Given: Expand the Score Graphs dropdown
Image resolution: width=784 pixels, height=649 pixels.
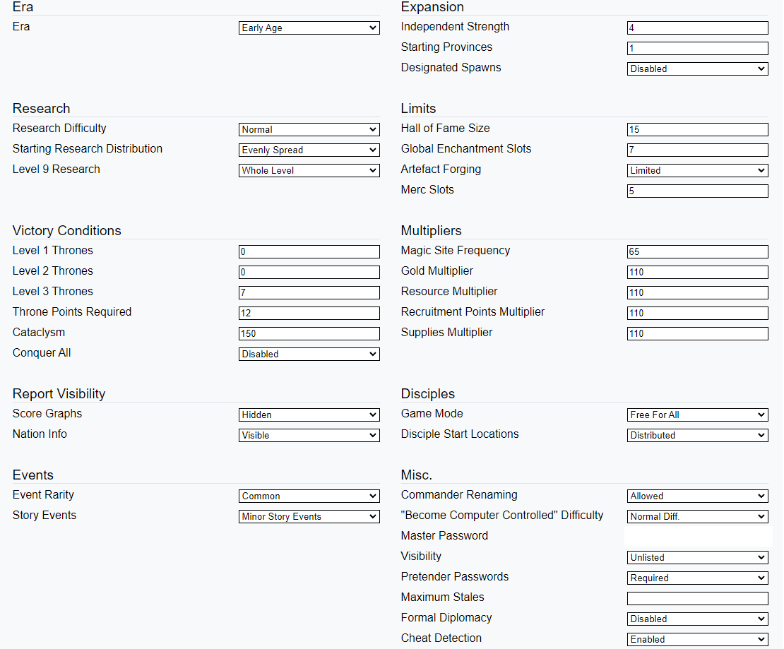Looking at the screenshot, I should tap(309, 415).
